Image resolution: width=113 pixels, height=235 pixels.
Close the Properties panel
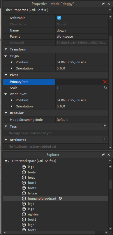pyautogui.click(x=109, y=4)
